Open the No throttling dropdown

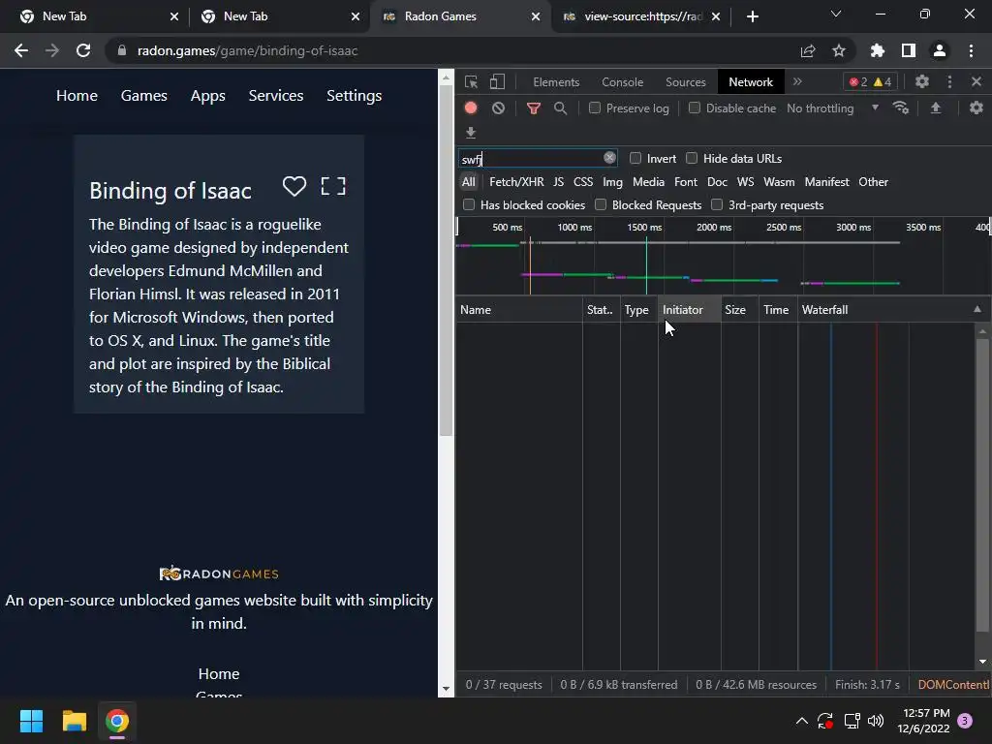(832, 108)
